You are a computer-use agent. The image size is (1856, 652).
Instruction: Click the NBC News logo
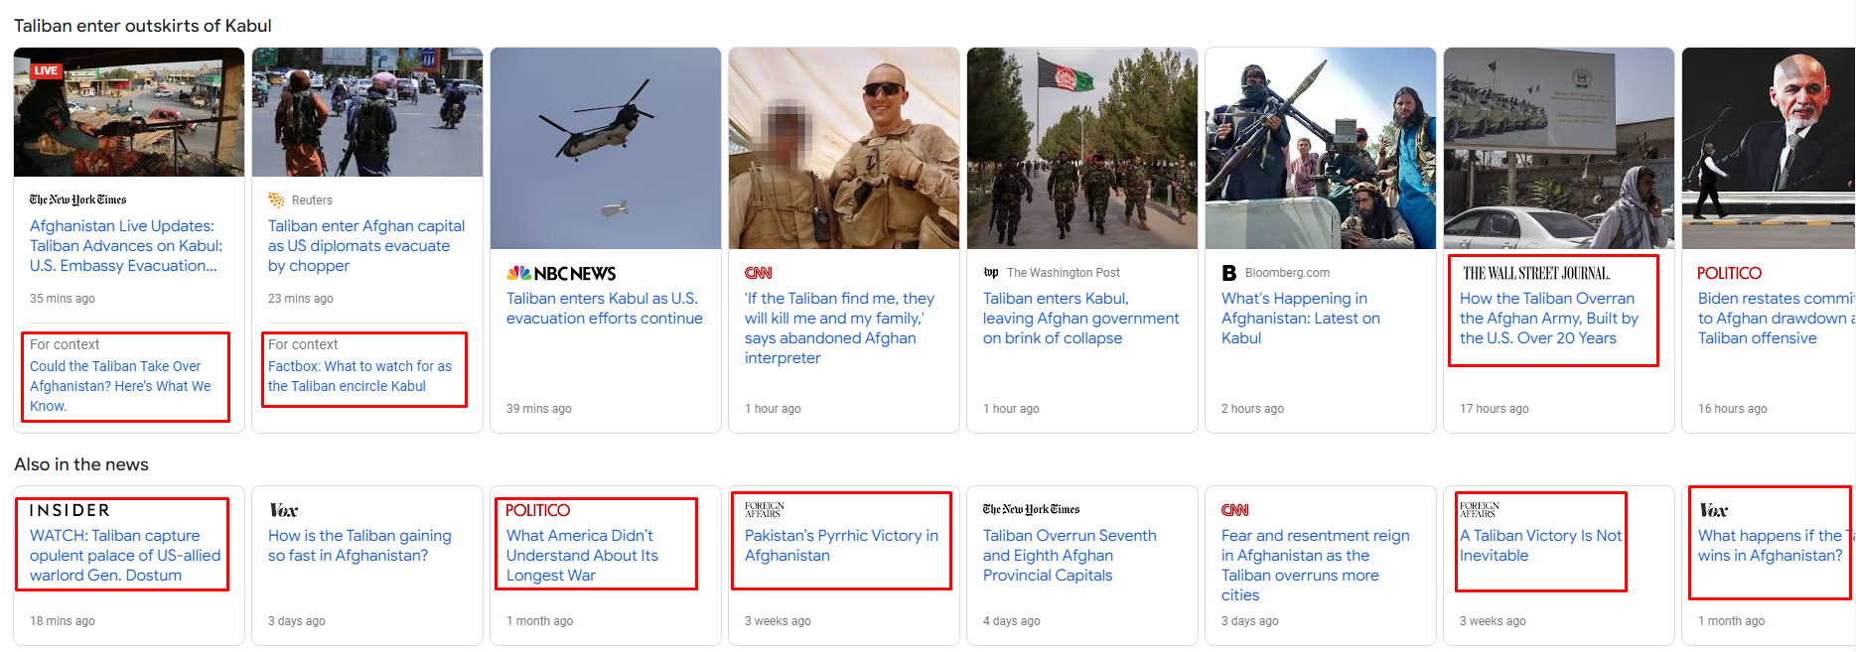click(x=561, y=273)
